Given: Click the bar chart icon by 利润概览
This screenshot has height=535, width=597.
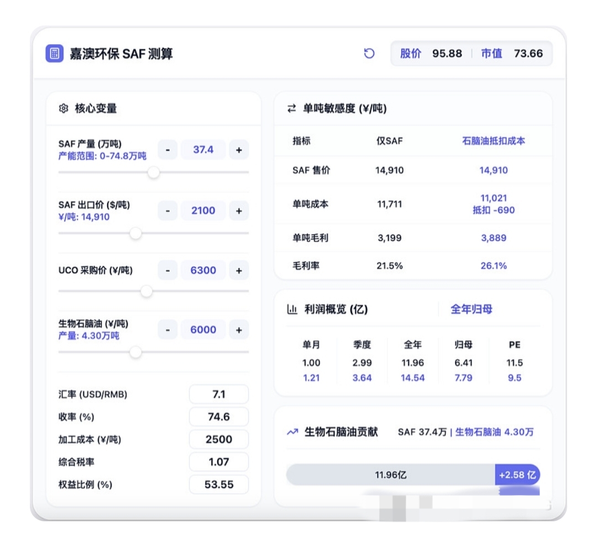Looking at the screenshot, I should pyautogui.click(x=292, y=309).
